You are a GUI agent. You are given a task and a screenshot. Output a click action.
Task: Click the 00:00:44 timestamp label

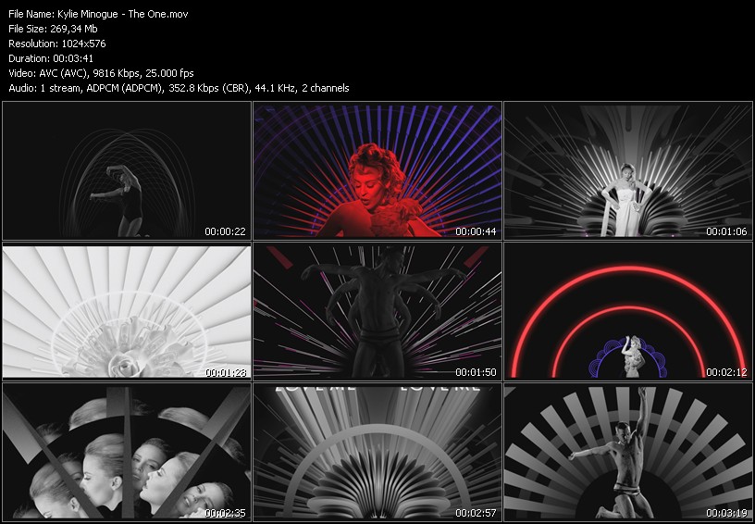pos(477,231)
